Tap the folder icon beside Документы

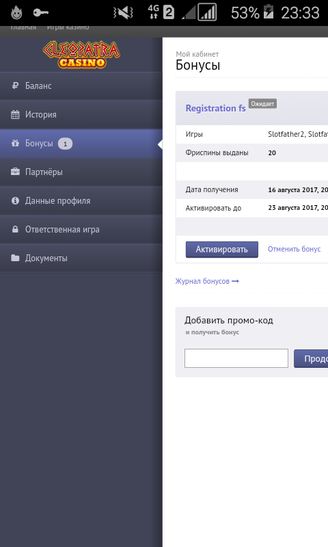tap(15, 258)
